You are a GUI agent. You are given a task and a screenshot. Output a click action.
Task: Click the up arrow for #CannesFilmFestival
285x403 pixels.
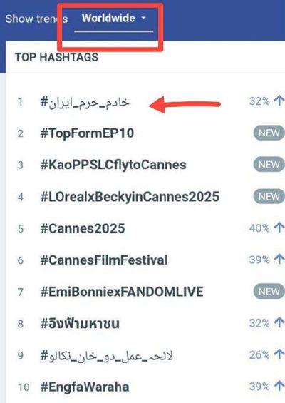tap(279, 260)
